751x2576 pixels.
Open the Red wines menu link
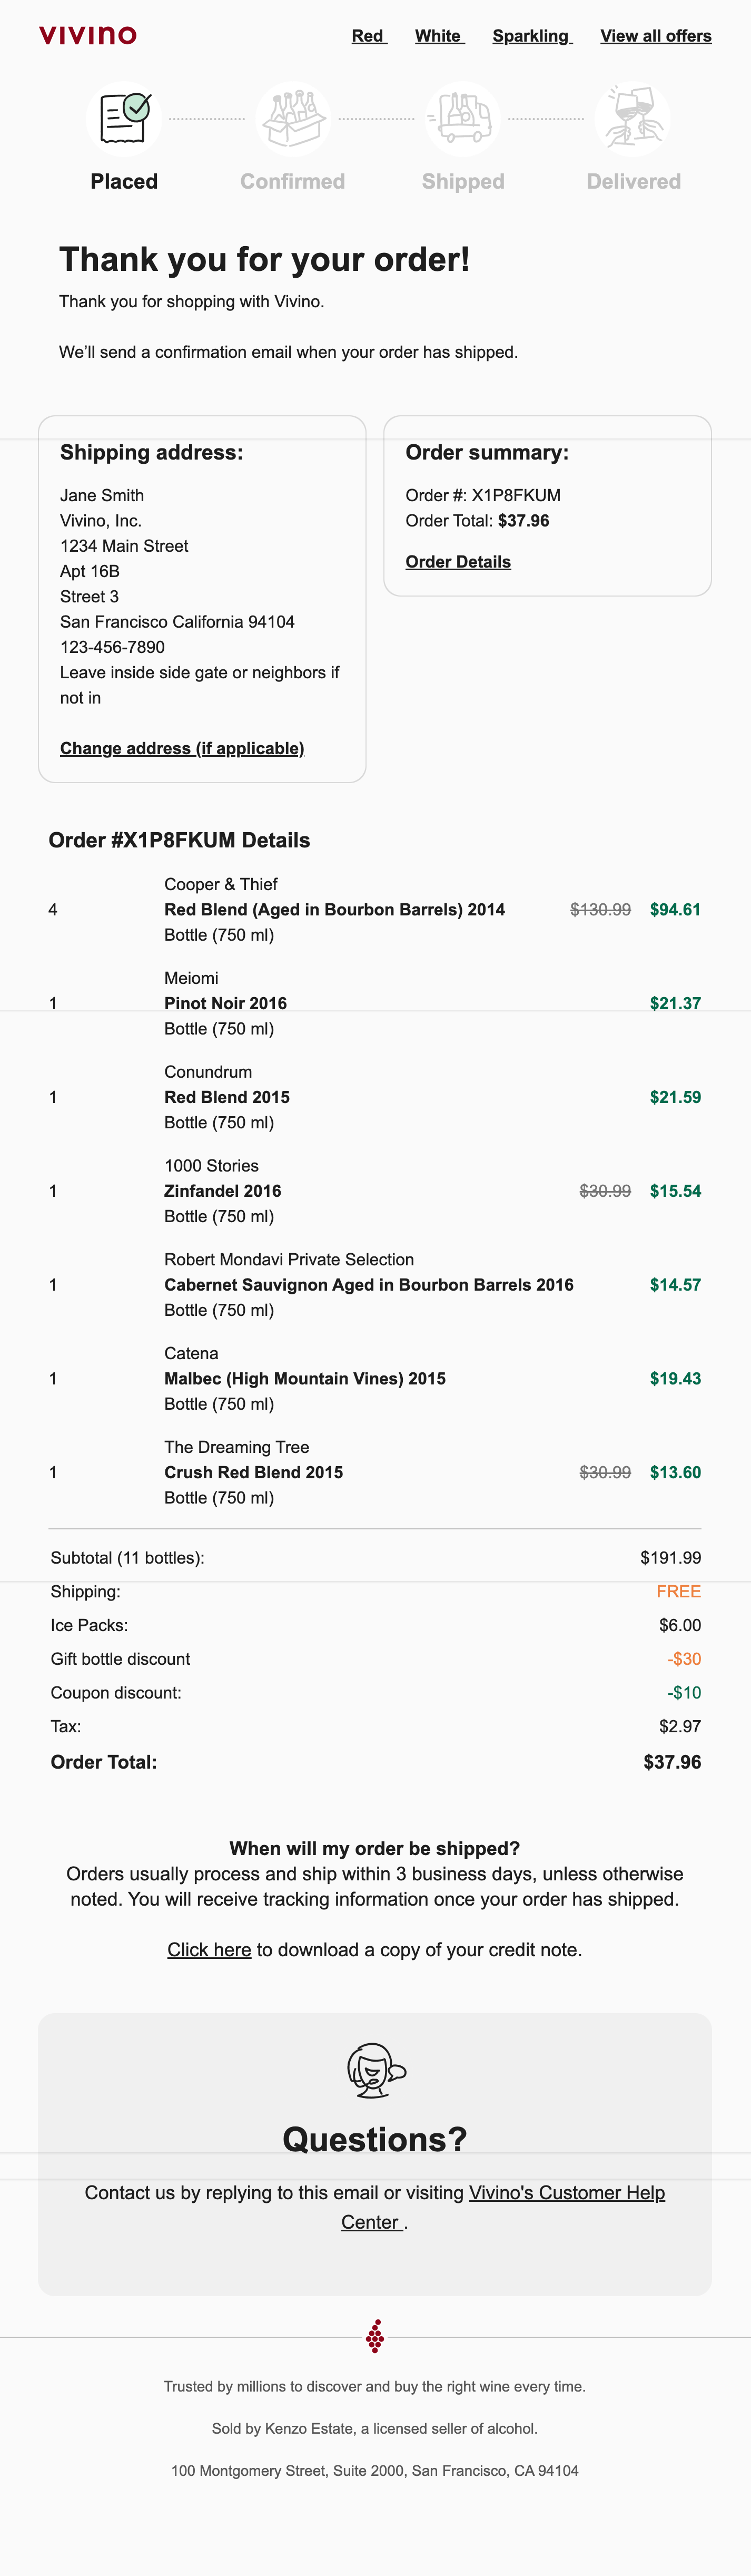tap(368, 36)
